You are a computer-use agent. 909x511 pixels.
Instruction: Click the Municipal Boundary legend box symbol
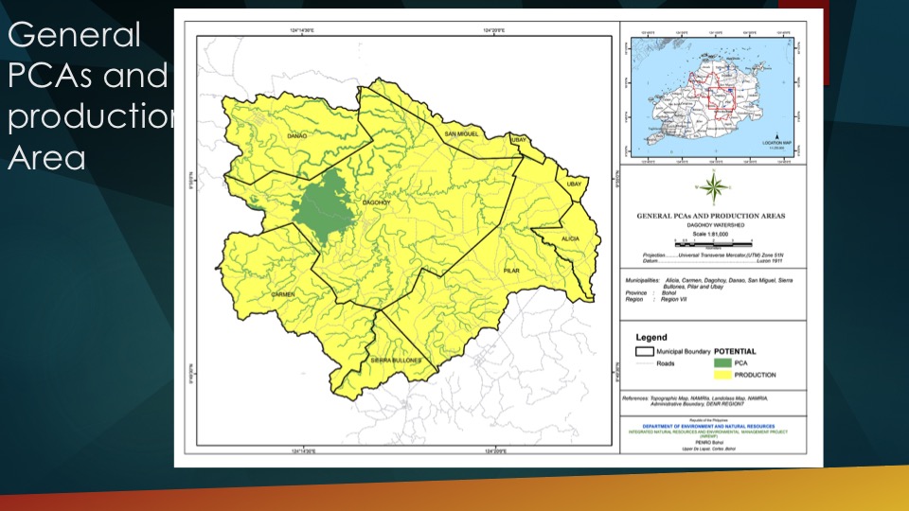click(641, 351)
